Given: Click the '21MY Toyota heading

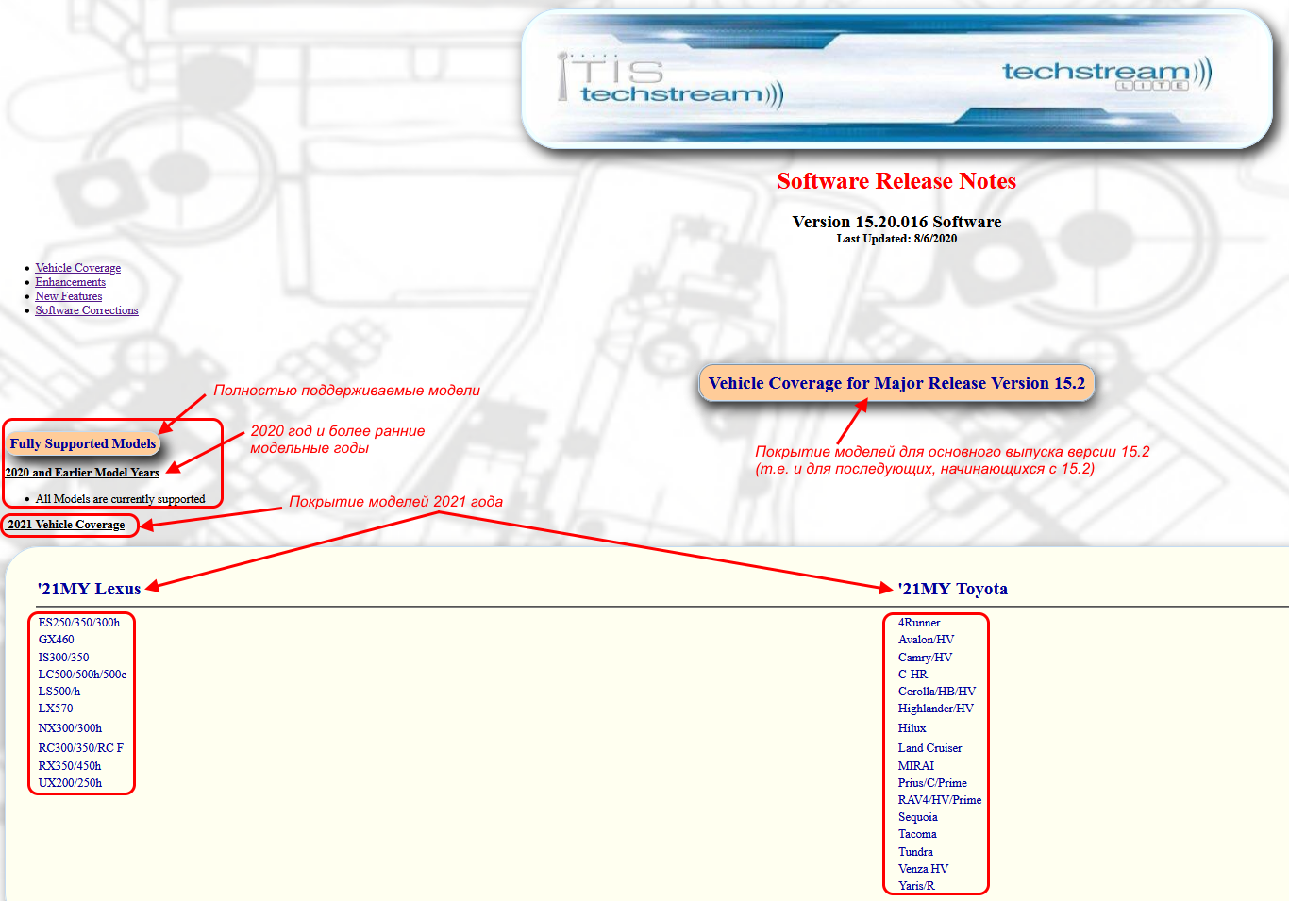Looking at the screenshot, I should click(952, 589).
